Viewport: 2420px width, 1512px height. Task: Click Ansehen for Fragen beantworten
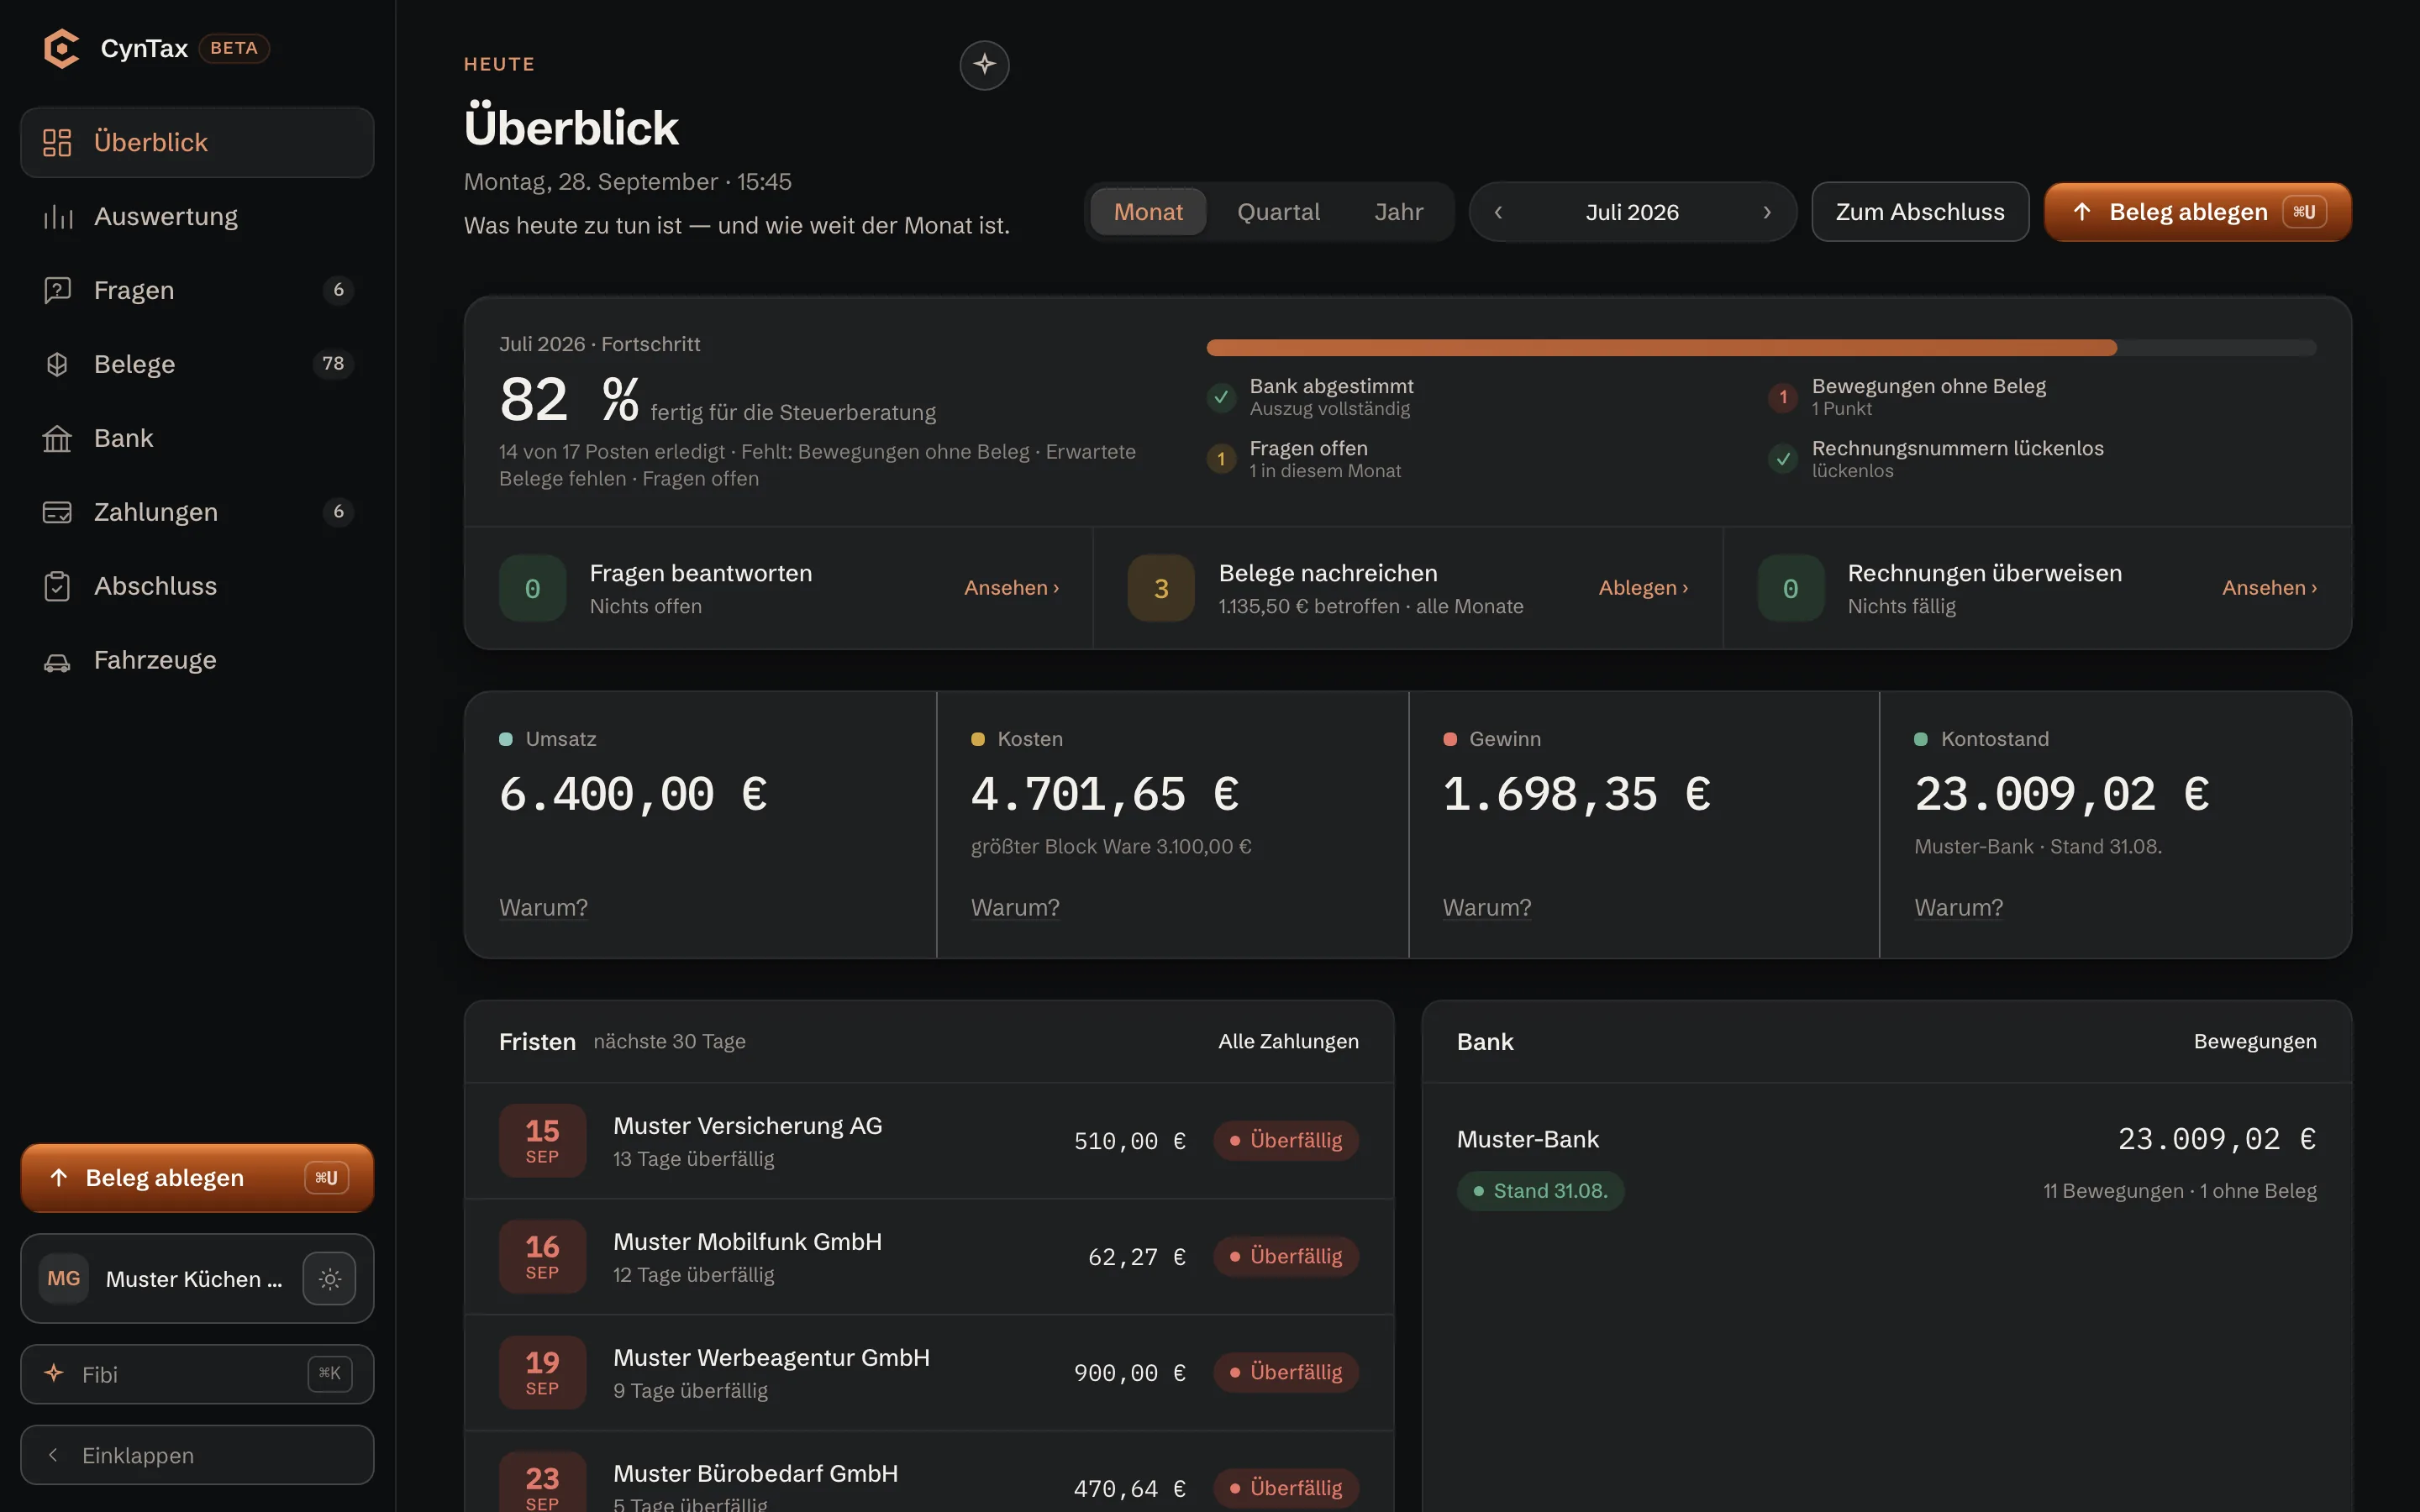1011,588
